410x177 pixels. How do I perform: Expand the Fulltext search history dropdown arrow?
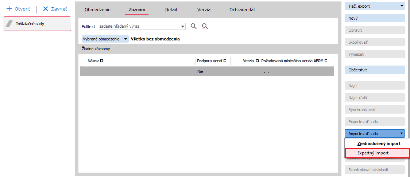click(x=183, y=26)
